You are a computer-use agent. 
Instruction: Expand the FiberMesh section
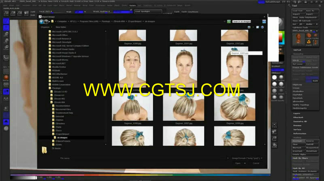298,117
